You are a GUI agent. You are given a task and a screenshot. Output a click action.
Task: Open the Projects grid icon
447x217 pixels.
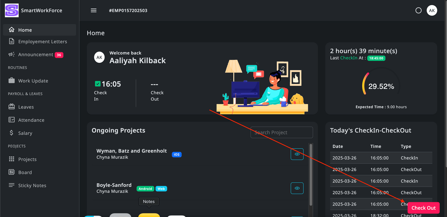tap(11, 159)
